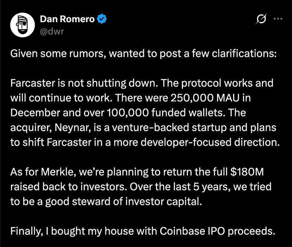Open Dan Romero display name link
Viewport: 292px width, 247px height.
pos(67,20)
